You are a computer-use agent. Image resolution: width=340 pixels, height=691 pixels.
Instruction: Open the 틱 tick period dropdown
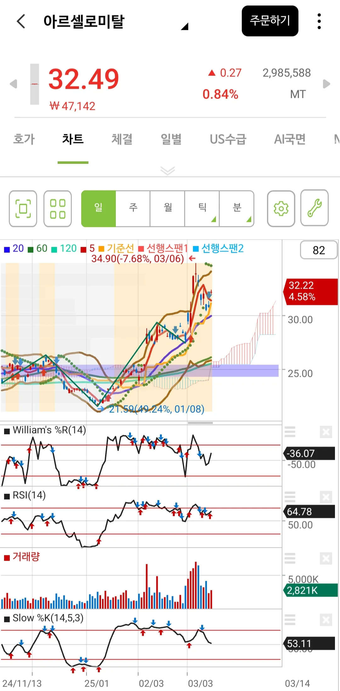tap(202, 208)
